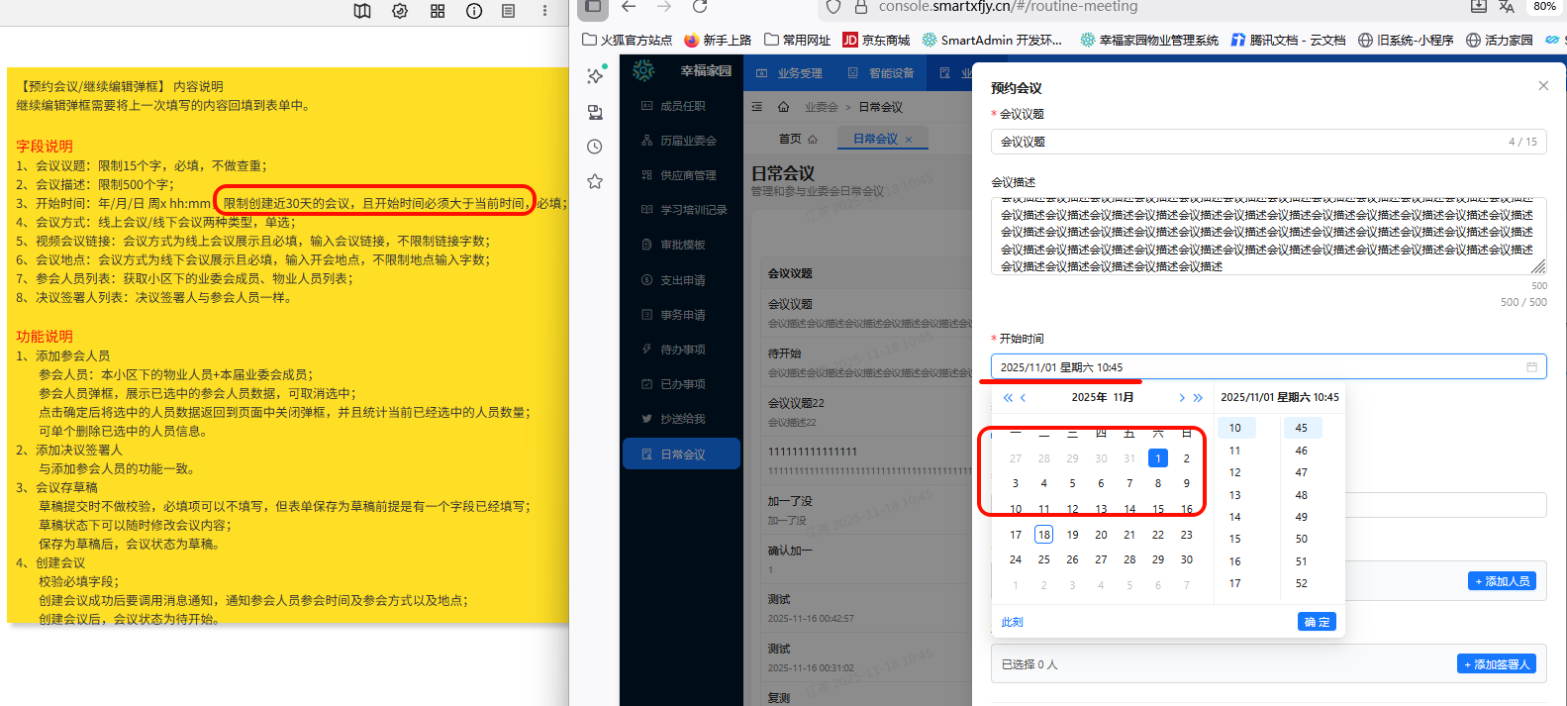This screenshot has width=1567, height=706.
Task: Click inside the 会议描述 text area
Action: pos(1268,236)
